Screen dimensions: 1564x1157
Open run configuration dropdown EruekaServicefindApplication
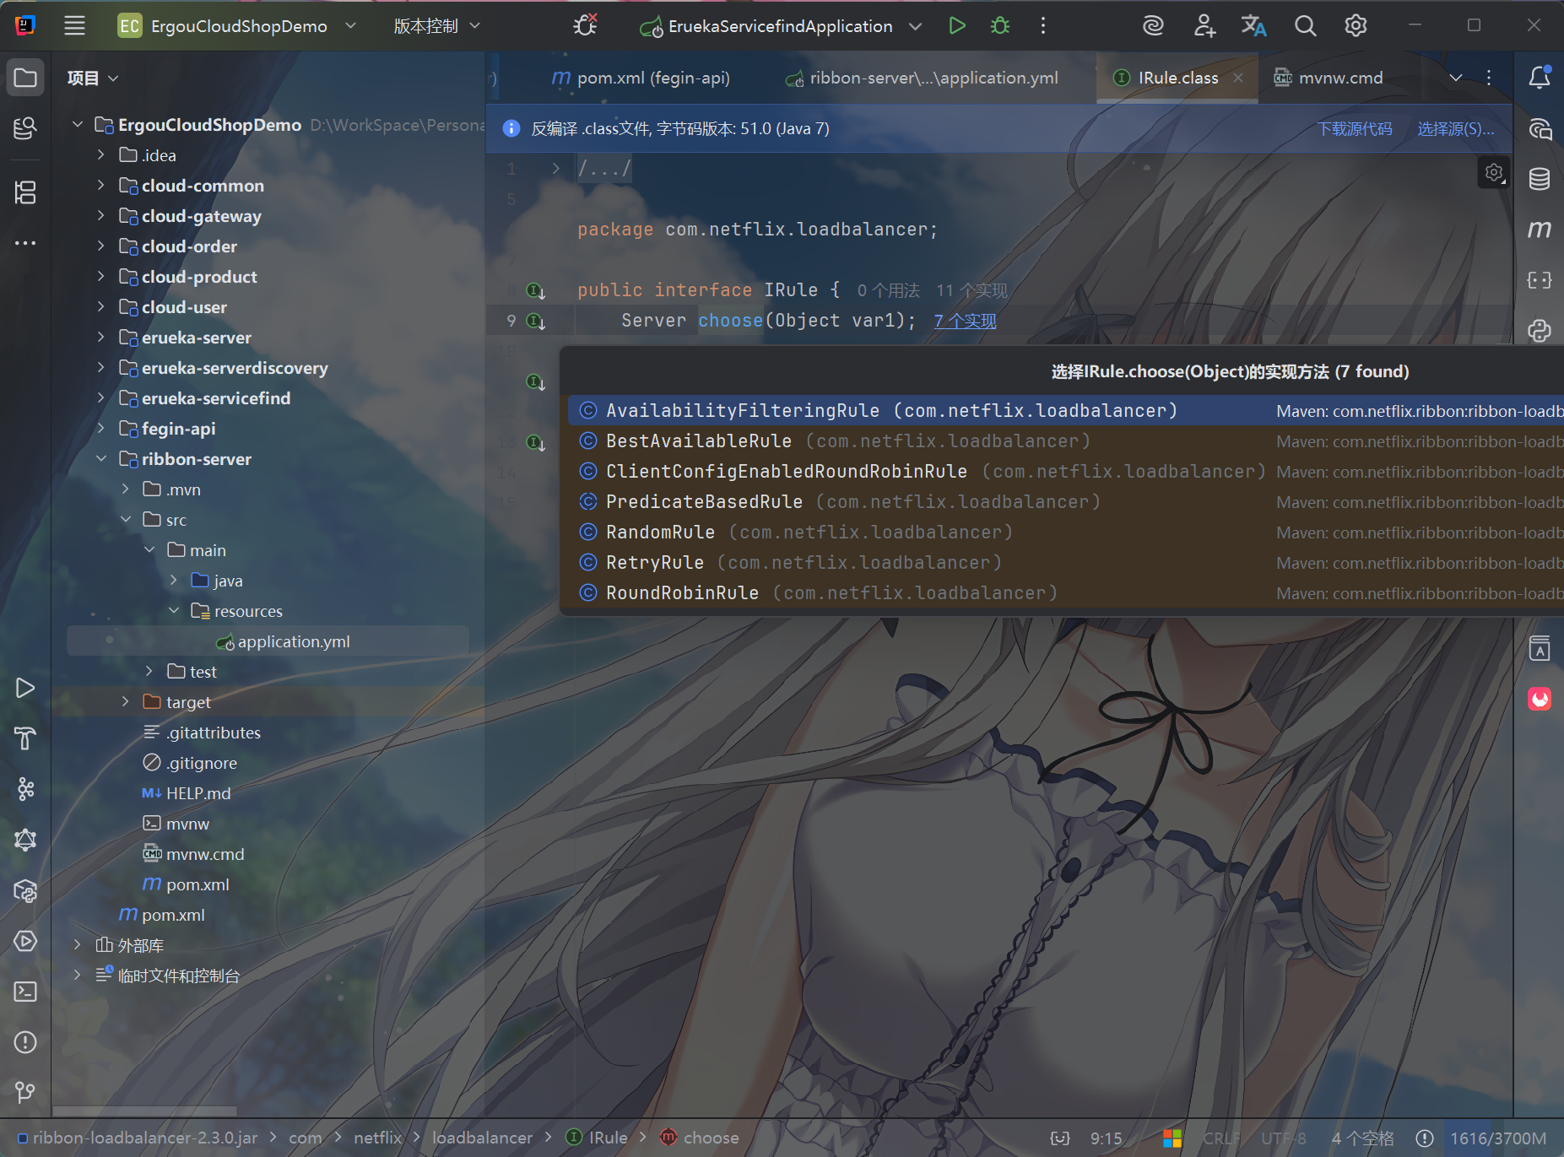point(780,26)
